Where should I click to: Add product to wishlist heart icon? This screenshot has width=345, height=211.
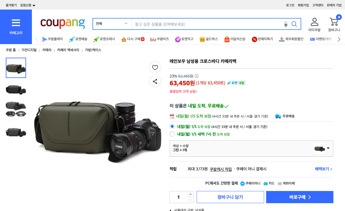tap(155, 68)
